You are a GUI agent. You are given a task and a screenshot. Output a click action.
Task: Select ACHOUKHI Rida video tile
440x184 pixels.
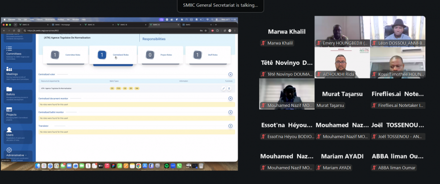point(342,62)
